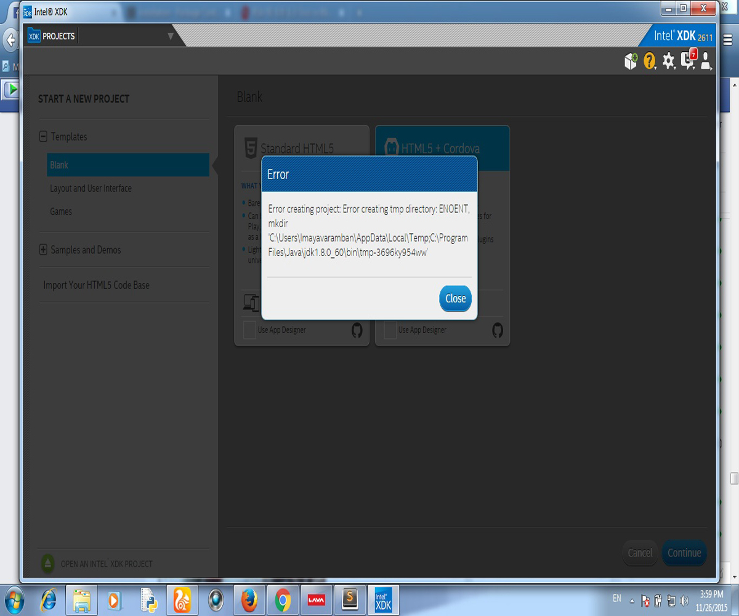This screenshot has height=616, width=739.
Task: Open the Projects dropdown arrow
Action: tap(171, 36)
